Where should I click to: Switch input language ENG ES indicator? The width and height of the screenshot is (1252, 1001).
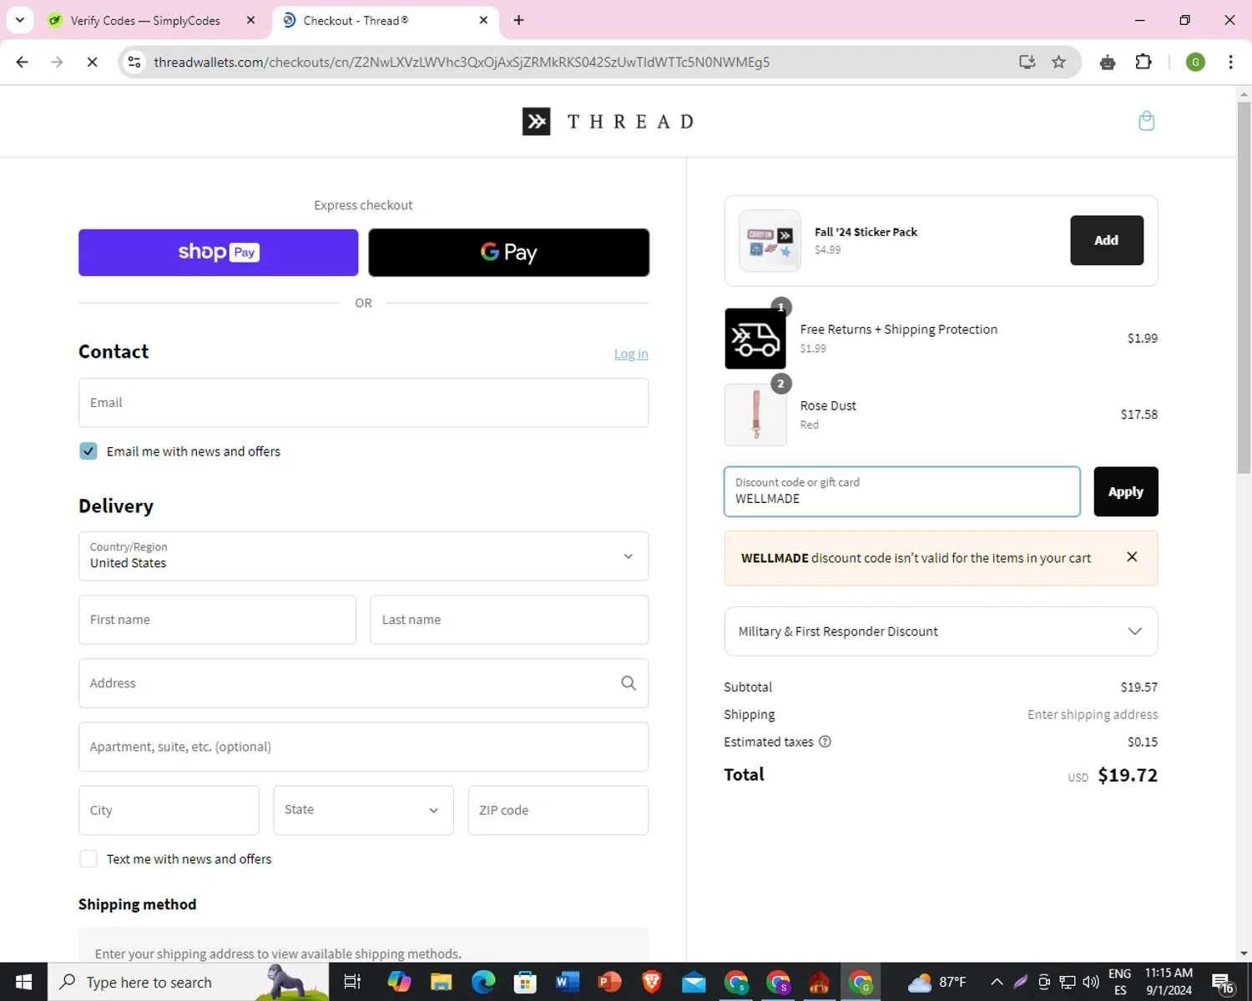click(1120, 982)
